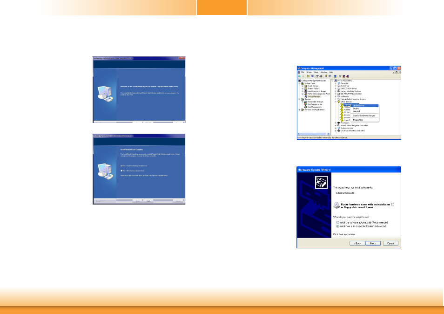Collapse the Other devices category
The image size is (444, 314).
(x=335, y=102)
